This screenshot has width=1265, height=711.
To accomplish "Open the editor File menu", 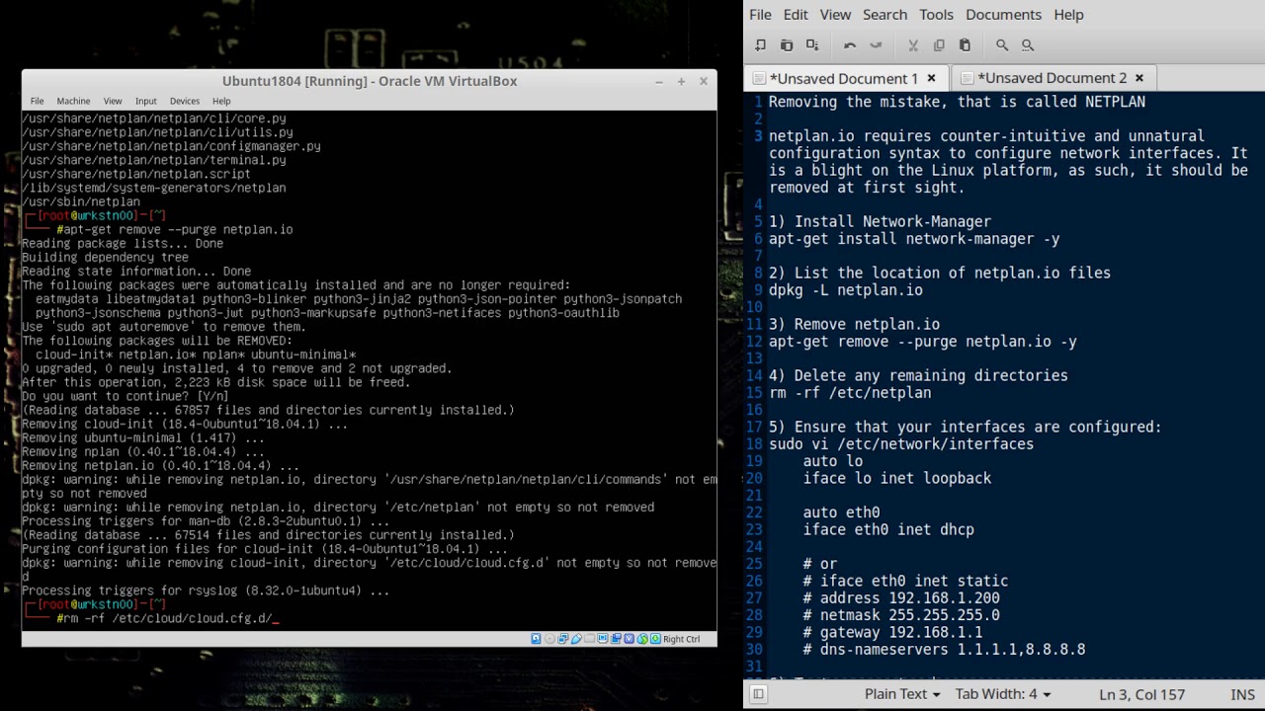I will point(760,15).
